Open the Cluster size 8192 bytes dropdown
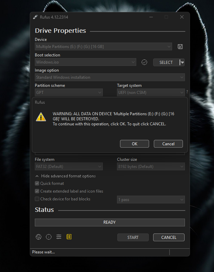Screen dimensions: 214x272 pyautogui.click(x=151, y=167)
